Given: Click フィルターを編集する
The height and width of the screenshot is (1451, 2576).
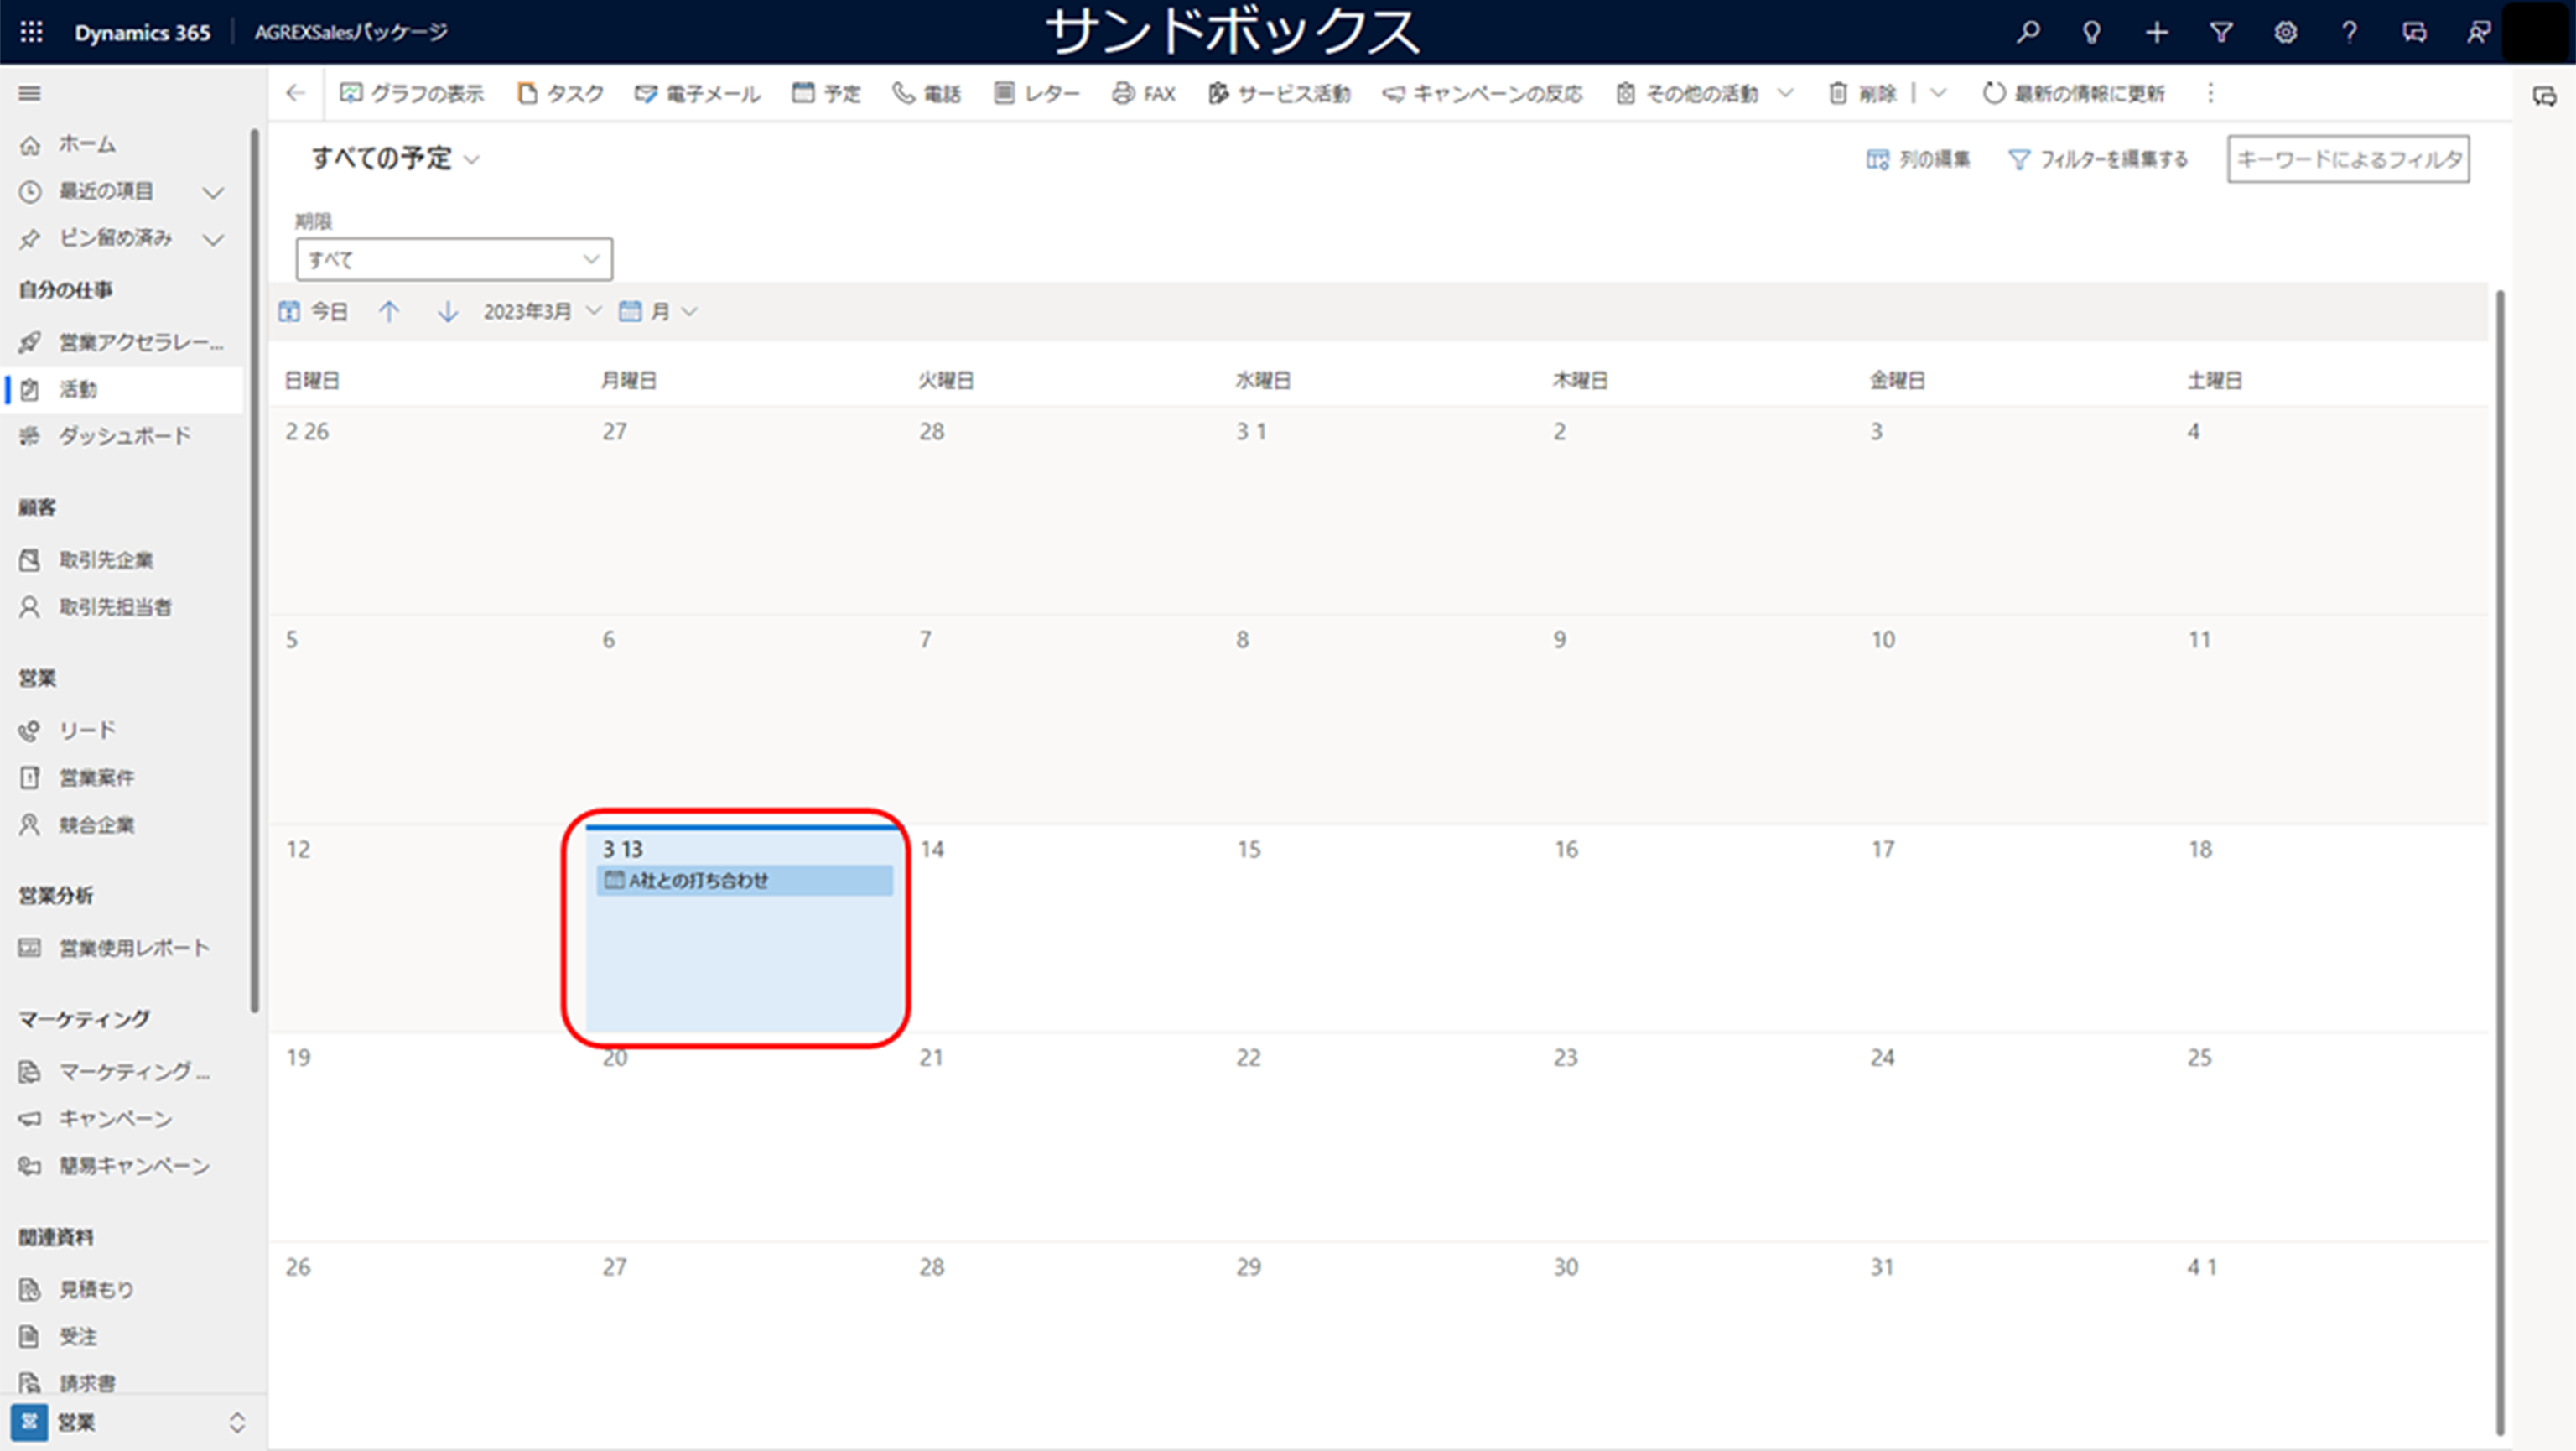Looking at the screenshot, I should (x=2098, y=159).
